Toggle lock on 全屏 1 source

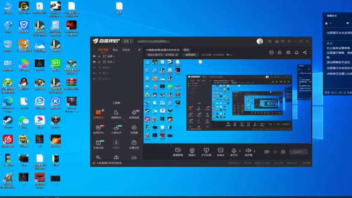click(99, 56)
